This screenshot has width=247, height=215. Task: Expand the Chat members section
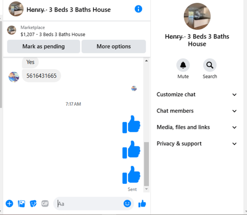[x=197, y=111]
